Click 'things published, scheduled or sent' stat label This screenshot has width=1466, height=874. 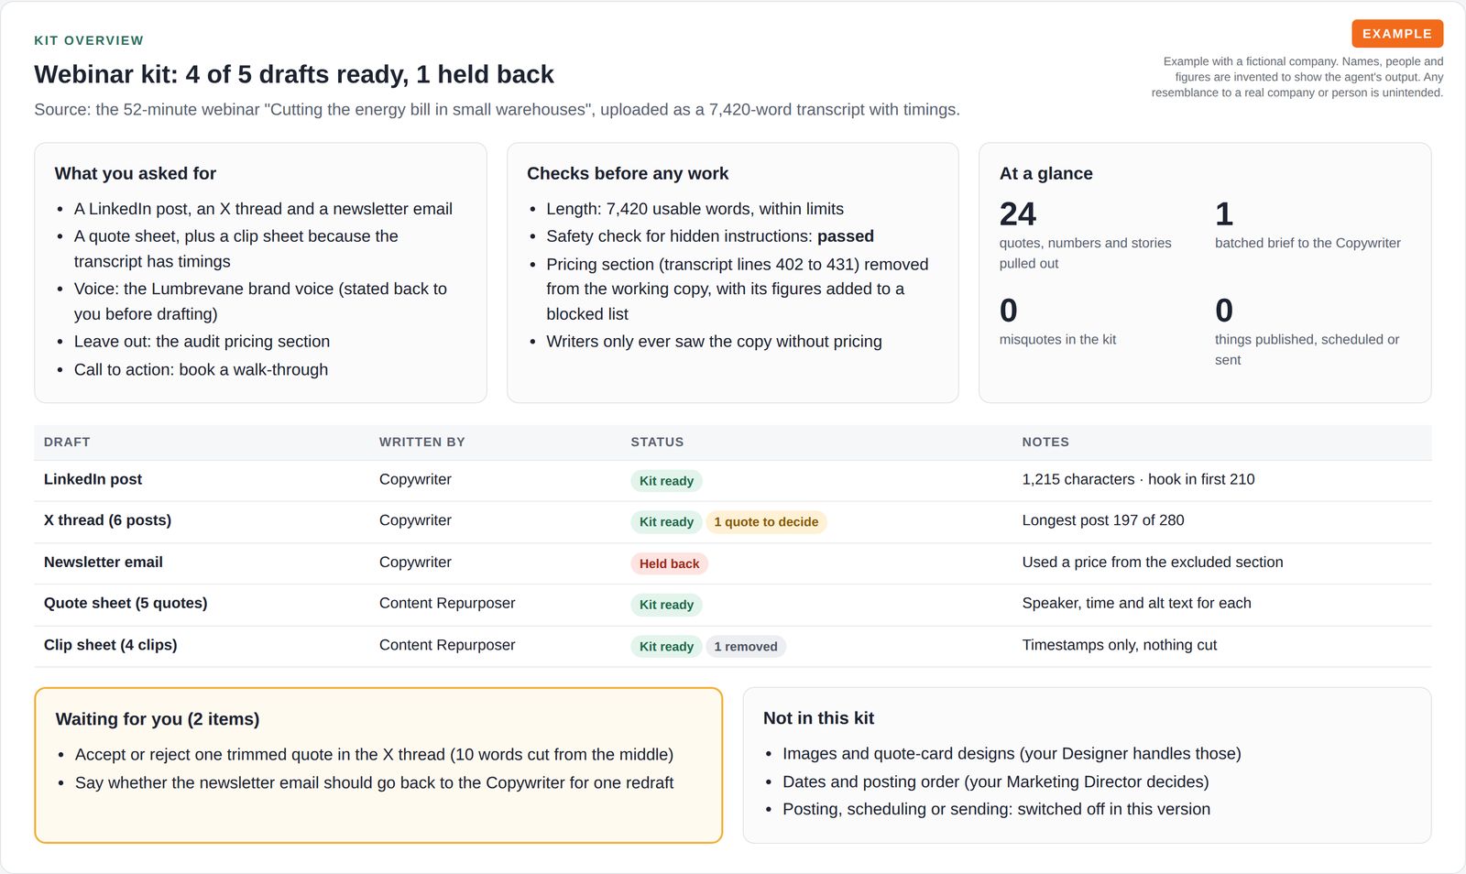[x=1307, y=349]
